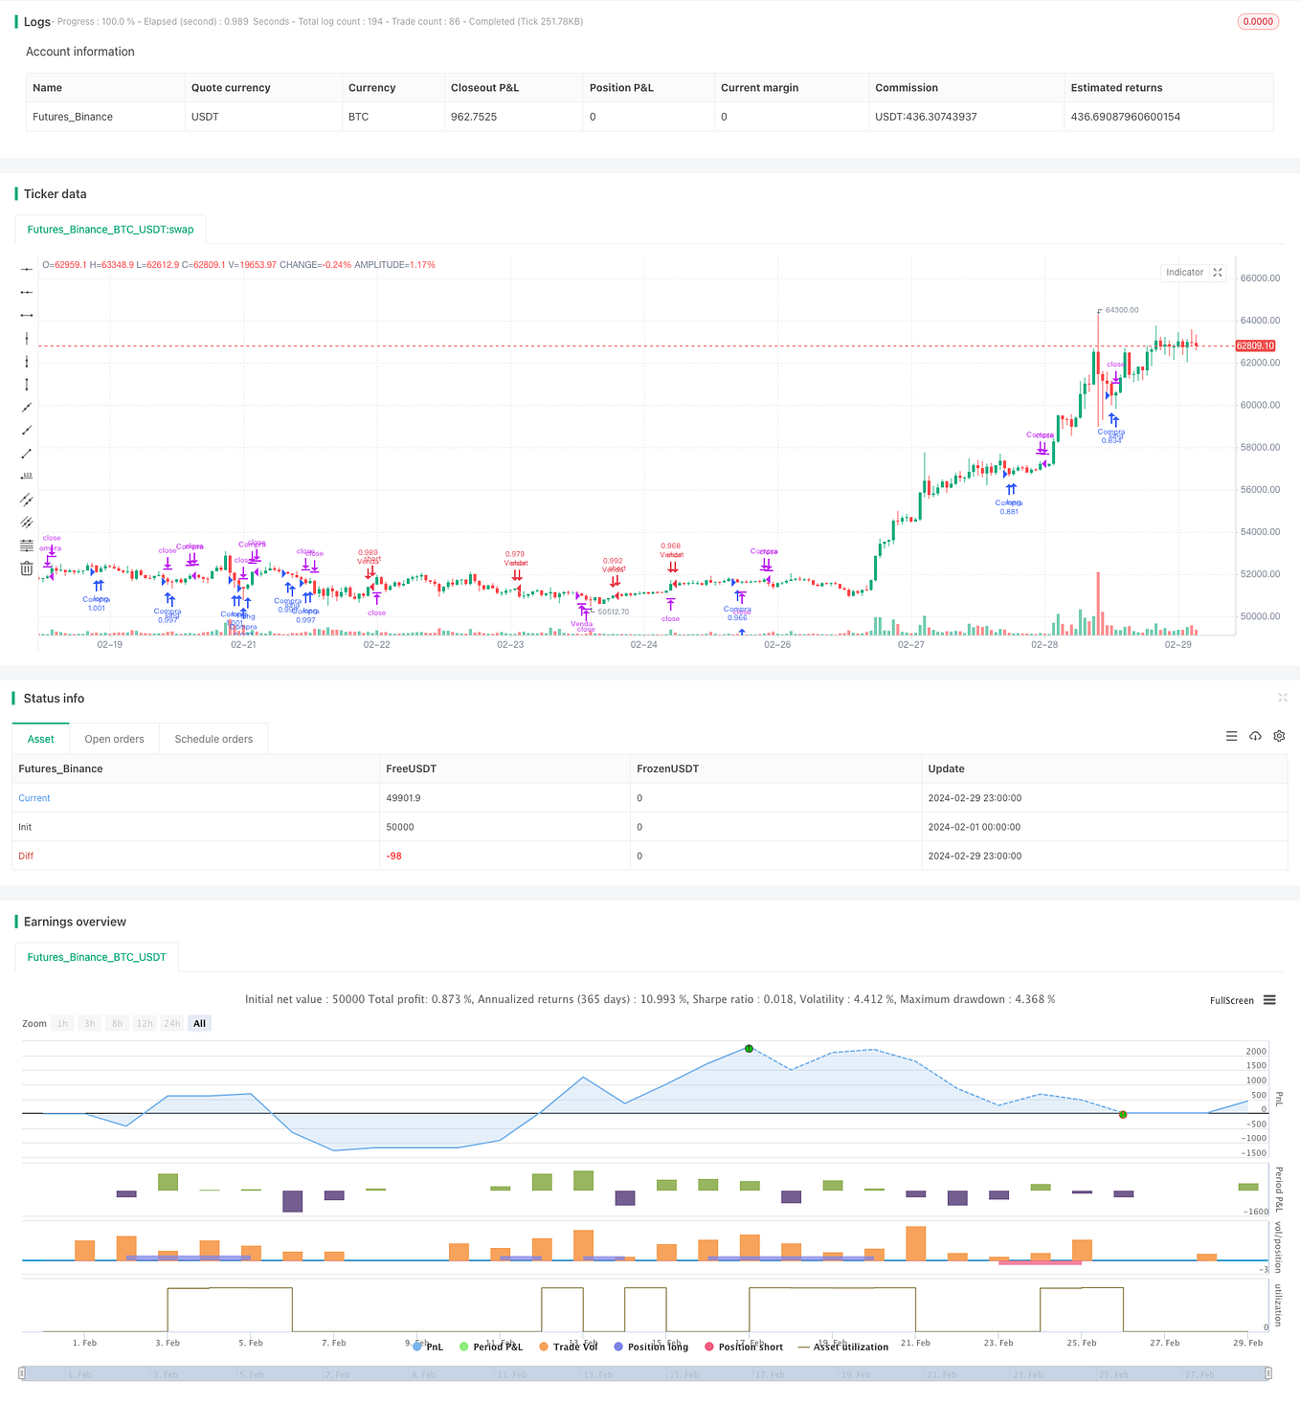Image resolution: width=1300 pixels, height=1403 pixels.
Task: Open the Status info list menu icon
Action: [1232, 736]
